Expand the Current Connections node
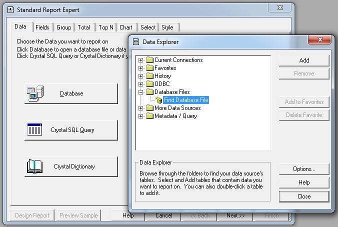This screenshot has height=227, width=338. click(141, 60)
